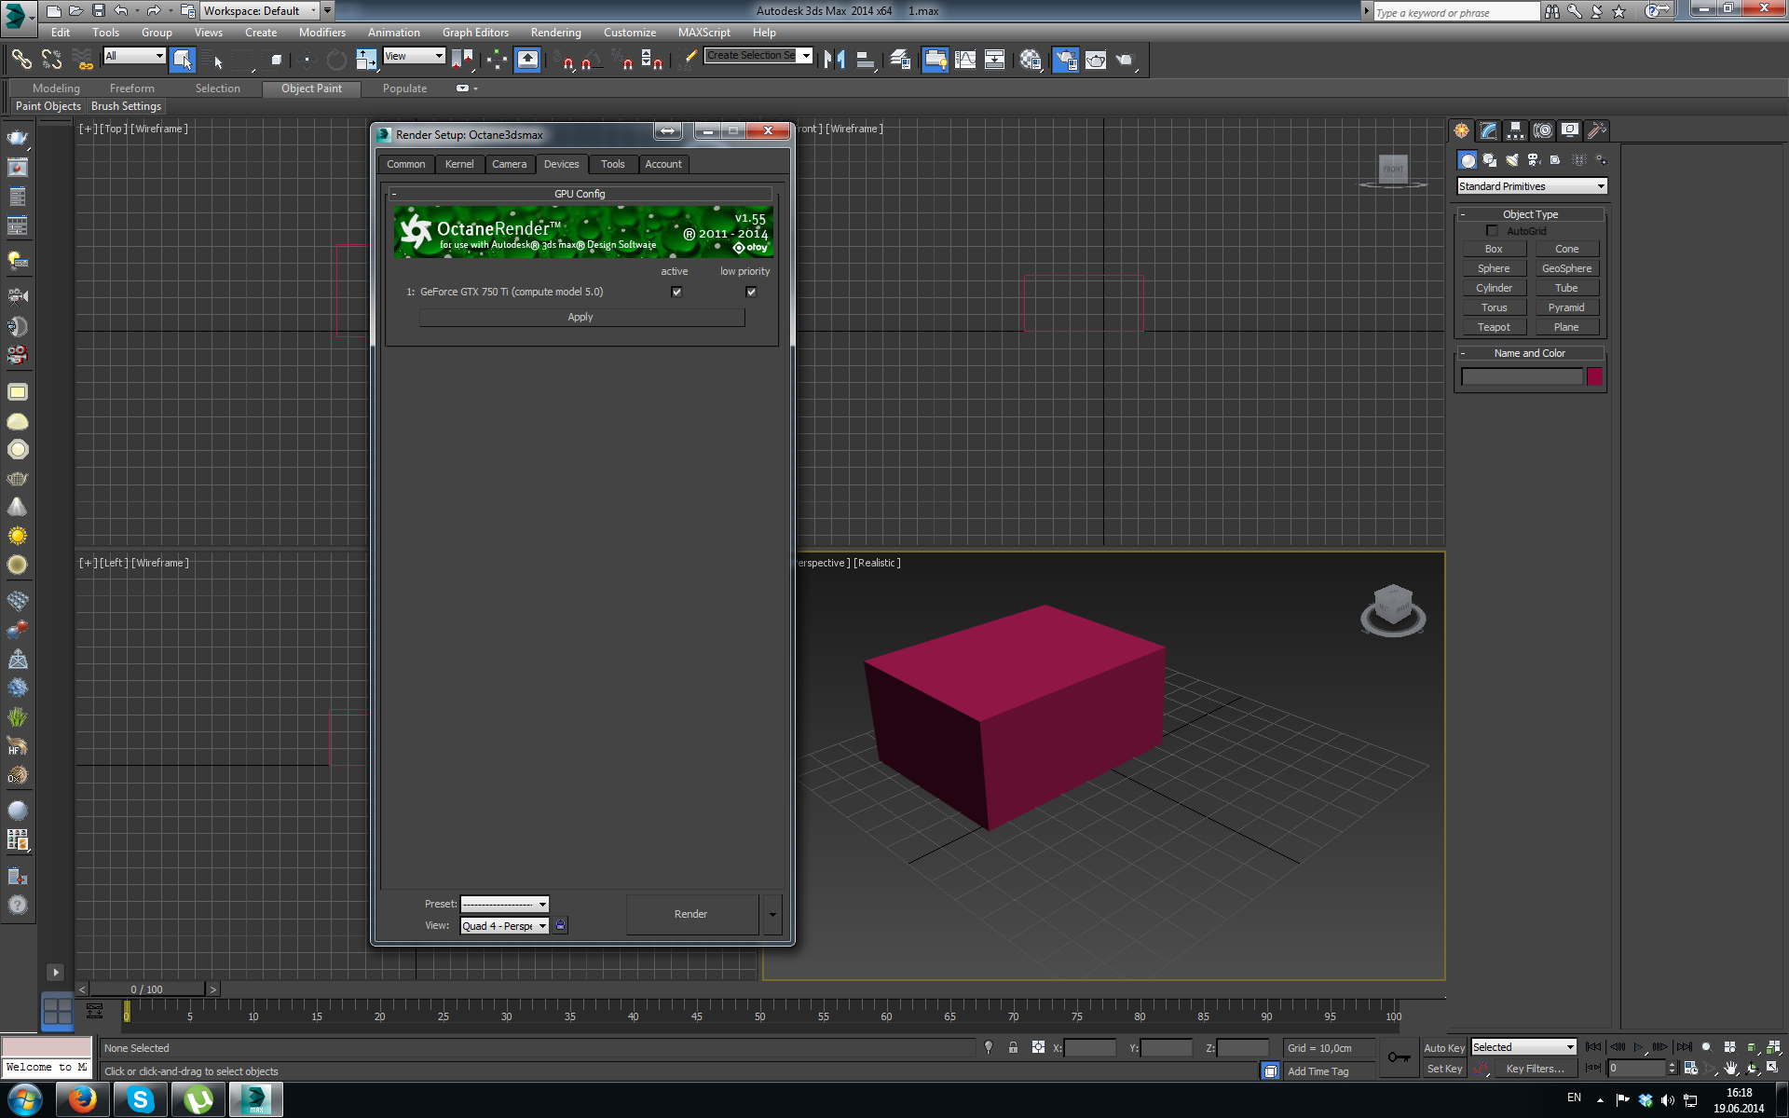Click the Mirror tool in main toolbar
Viewport: 1789px width, 1118px height.
point(835,60)
